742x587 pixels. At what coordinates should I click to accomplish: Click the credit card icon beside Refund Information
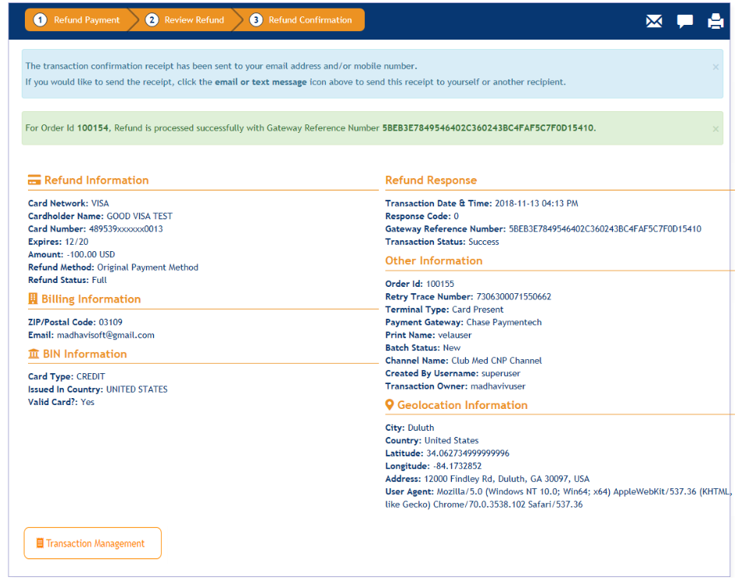click(x=34, y=180)
